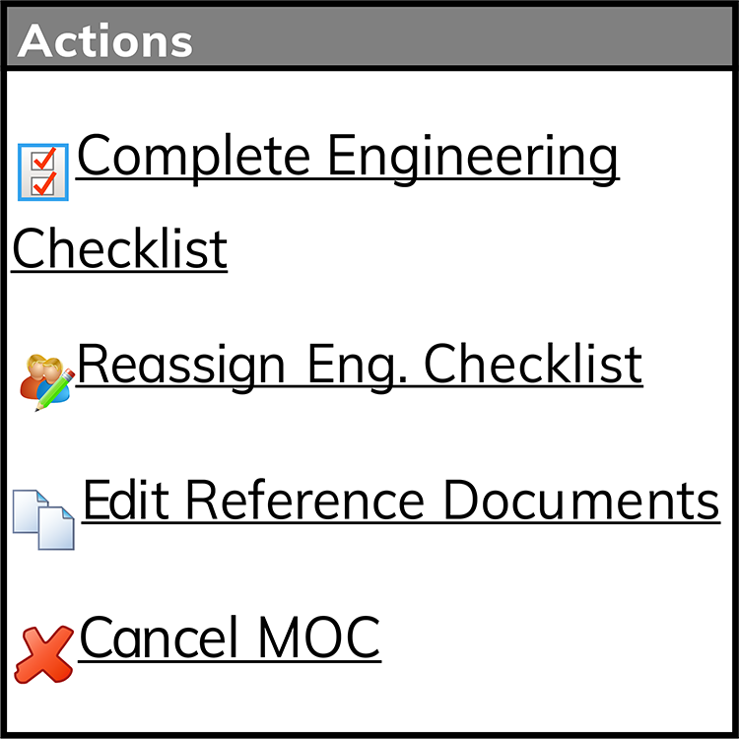Click the word "Edit" beside the pages icon

point(126,500)
